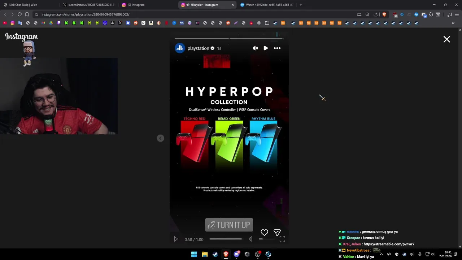Switch to the (9) Instagram tab
This screenshot has height=260, width=462.
[x=147, y=5]
